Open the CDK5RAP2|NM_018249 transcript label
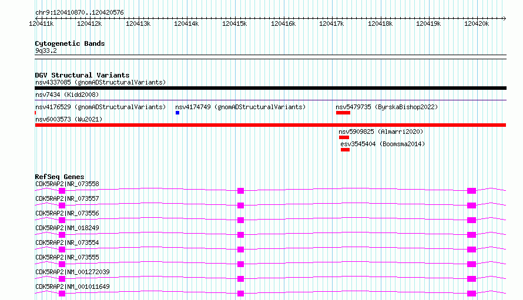Image resolution: width=523 pixels, height=300 pixels. (67, 228)
